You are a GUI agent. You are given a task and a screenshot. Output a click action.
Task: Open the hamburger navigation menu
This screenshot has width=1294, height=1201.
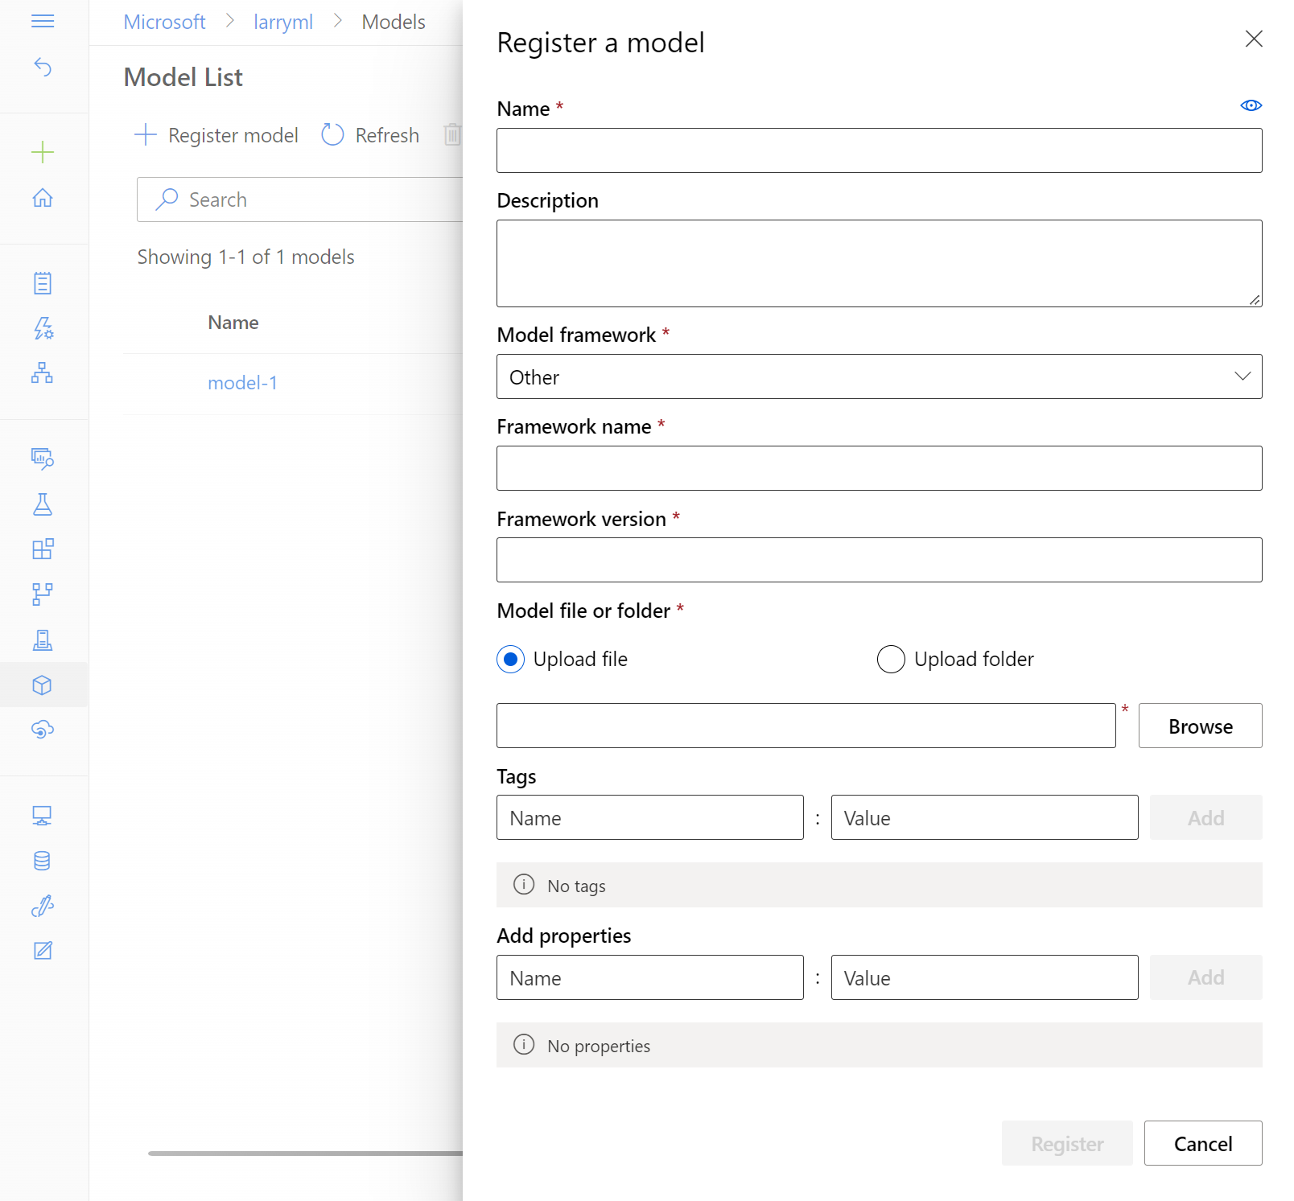43,22
